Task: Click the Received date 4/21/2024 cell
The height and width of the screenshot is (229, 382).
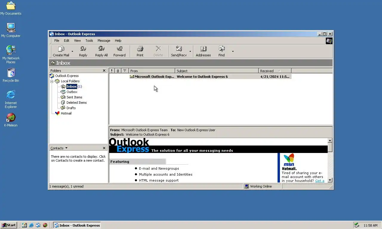Action: click(275, 77)
